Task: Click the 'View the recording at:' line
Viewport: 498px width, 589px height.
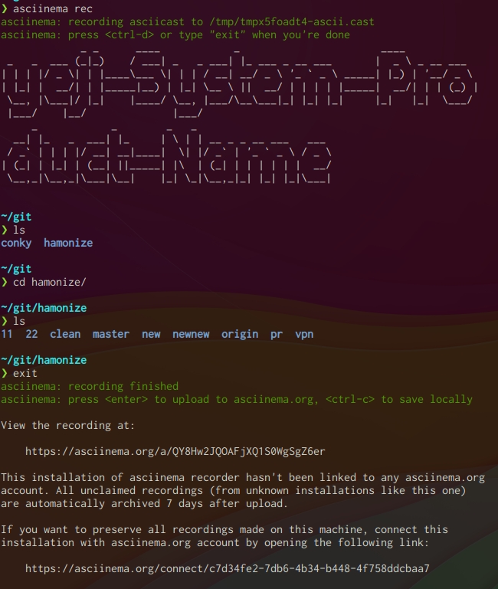Action: 67,425
